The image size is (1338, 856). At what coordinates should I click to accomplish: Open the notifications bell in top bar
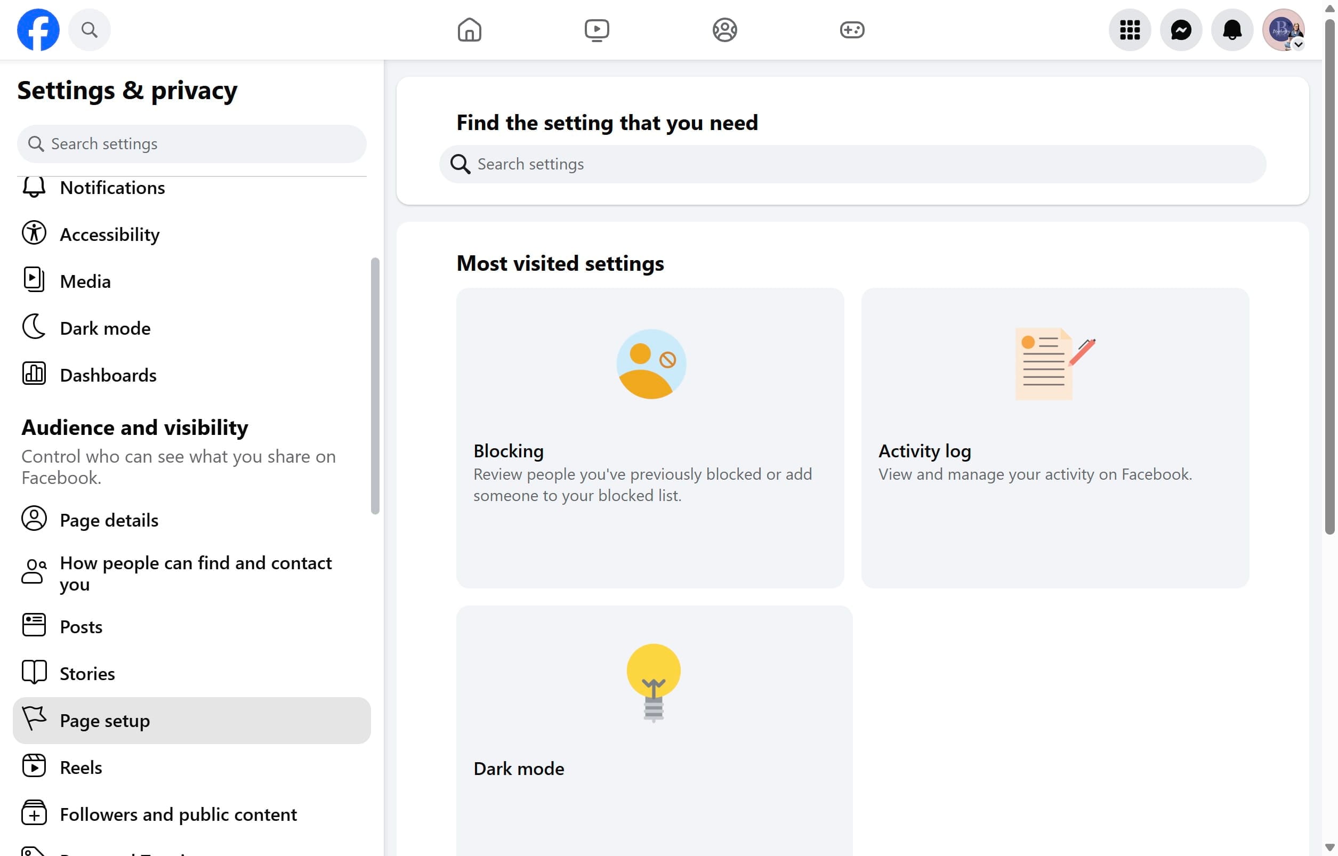[x=1232, y=29]
